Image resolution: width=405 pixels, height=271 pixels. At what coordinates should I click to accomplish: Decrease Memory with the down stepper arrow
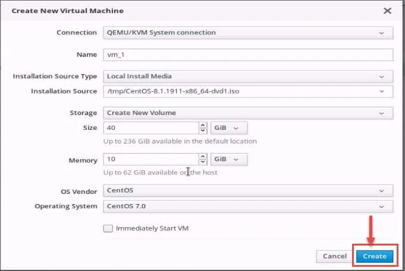[x=203, y=162]
